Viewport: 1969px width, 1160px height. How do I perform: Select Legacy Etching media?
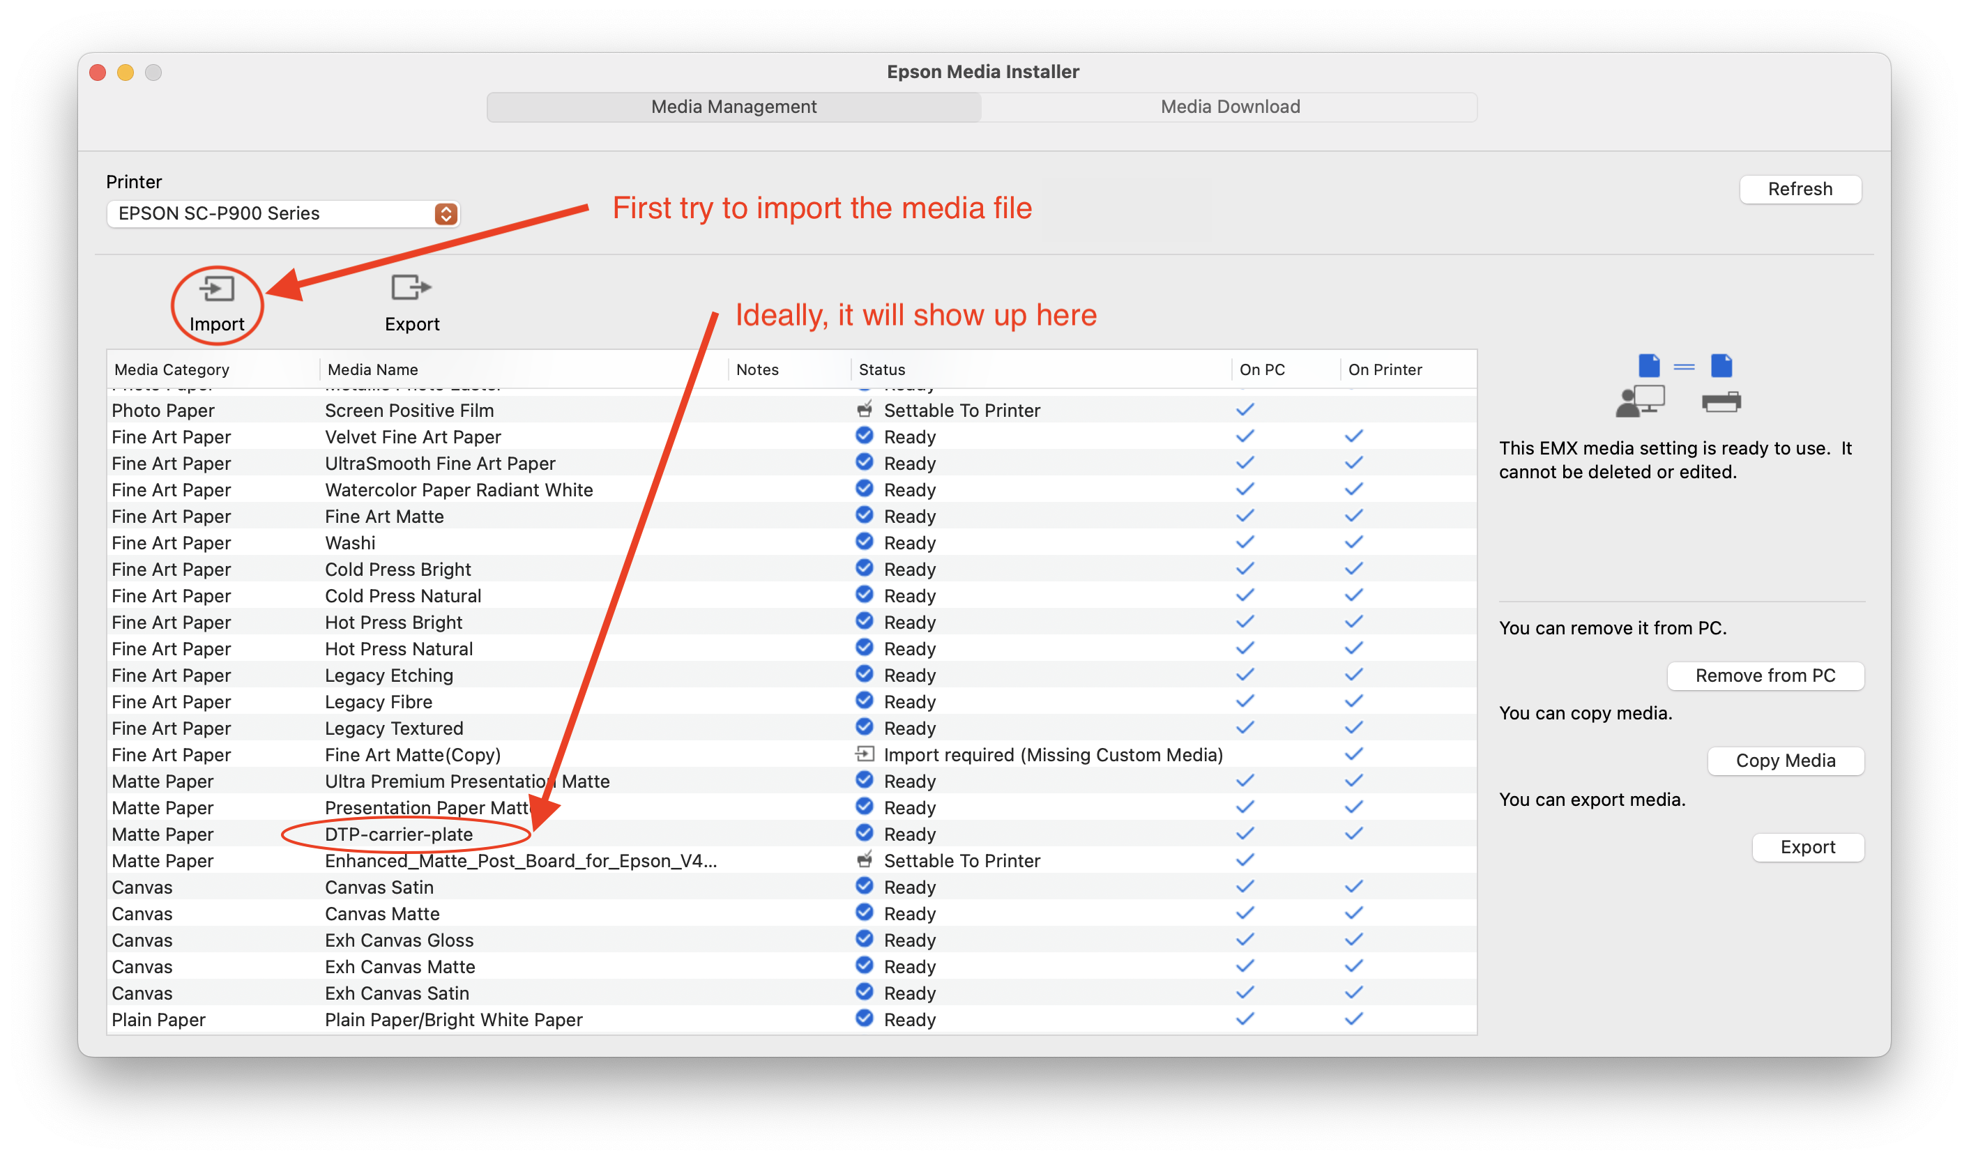coord(791,676)
